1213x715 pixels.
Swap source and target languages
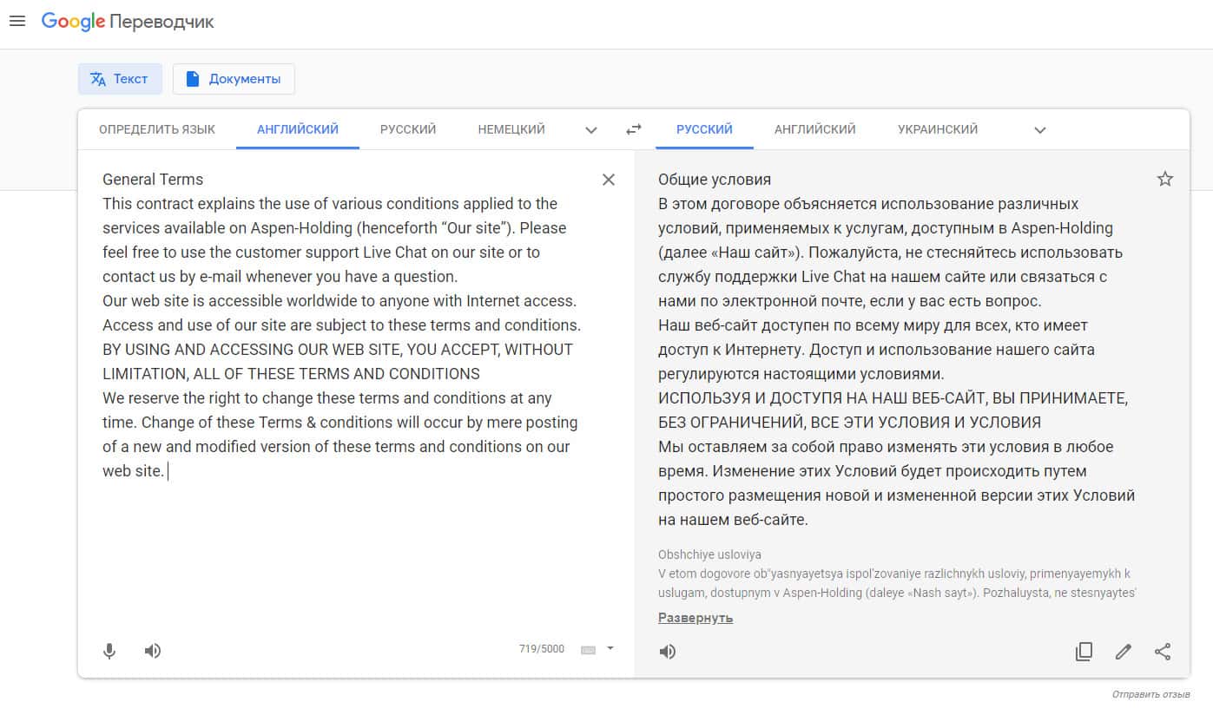point(634,129)
